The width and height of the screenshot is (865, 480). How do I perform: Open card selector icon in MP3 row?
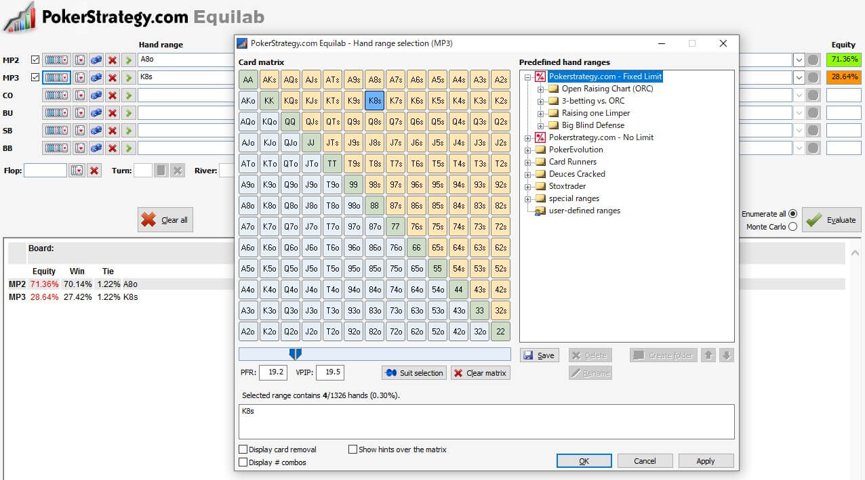point(80,77)
